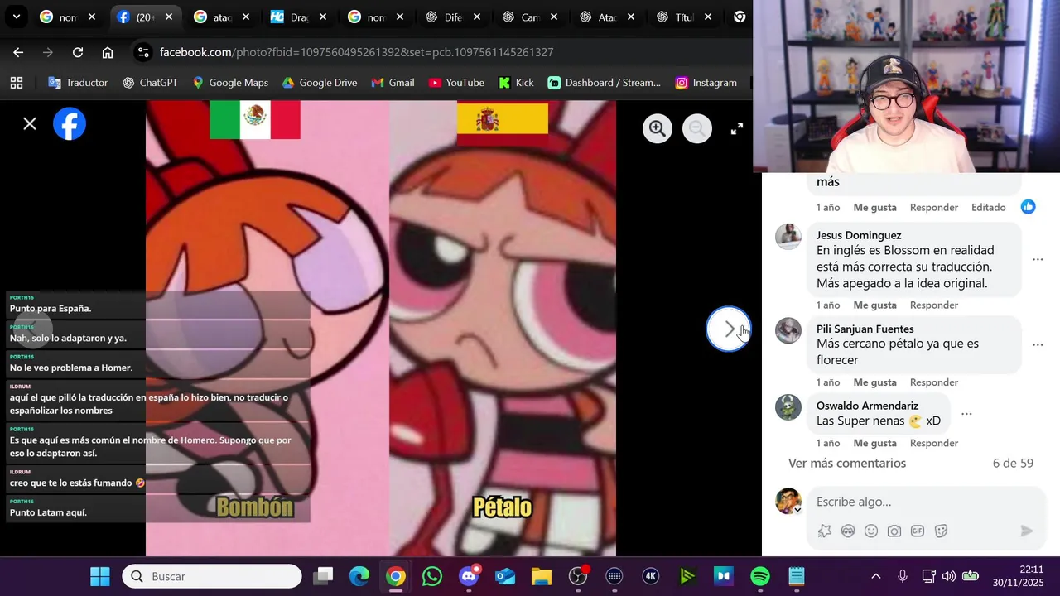Open WhatsApp from the taskbar
The width and height of the screenshot is (1060, 596).
click(432, 576)
